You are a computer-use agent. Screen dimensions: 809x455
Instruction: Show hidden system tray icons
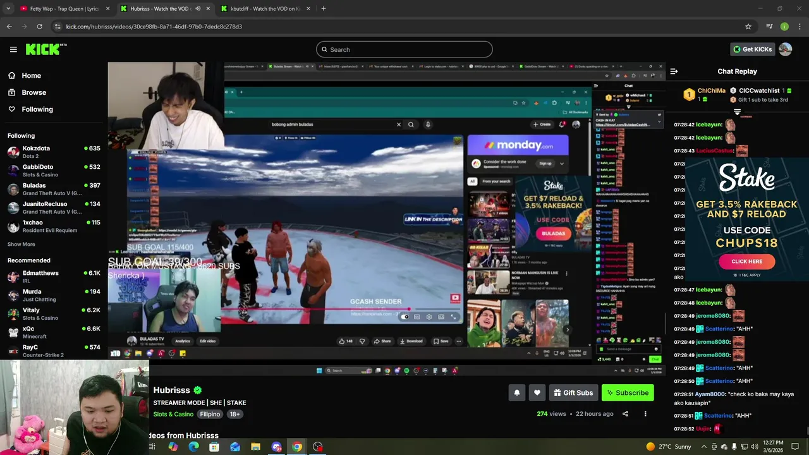pos(703,447)
